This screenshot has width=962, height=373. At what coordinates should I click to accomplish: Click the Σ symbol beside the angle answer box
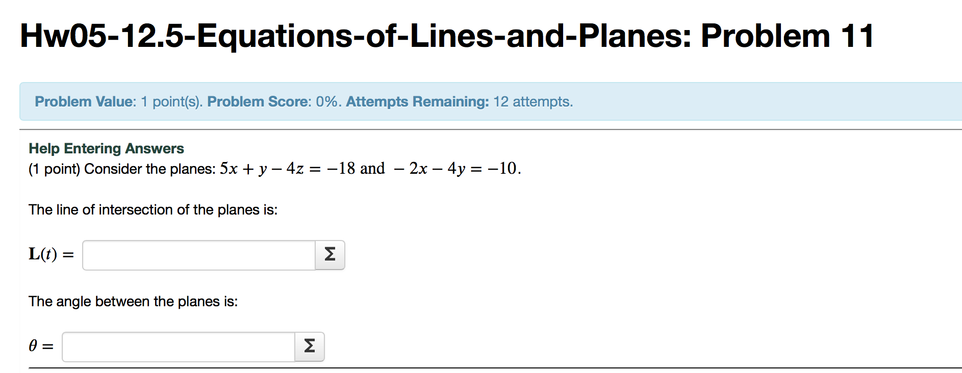pos(310,347)
